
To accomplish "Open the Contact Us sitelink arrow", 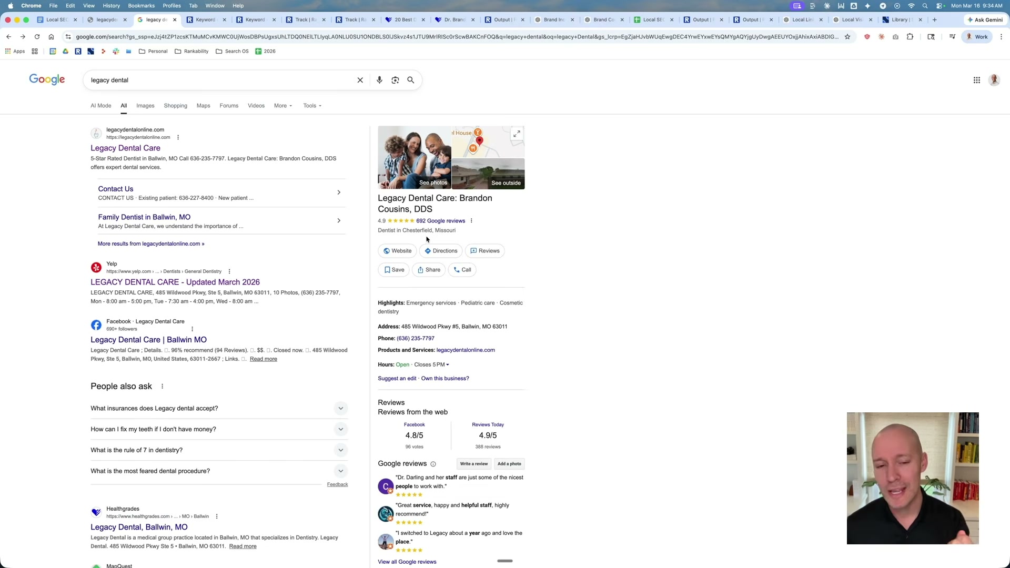I will pyautogui.click(x=339, y=192).
